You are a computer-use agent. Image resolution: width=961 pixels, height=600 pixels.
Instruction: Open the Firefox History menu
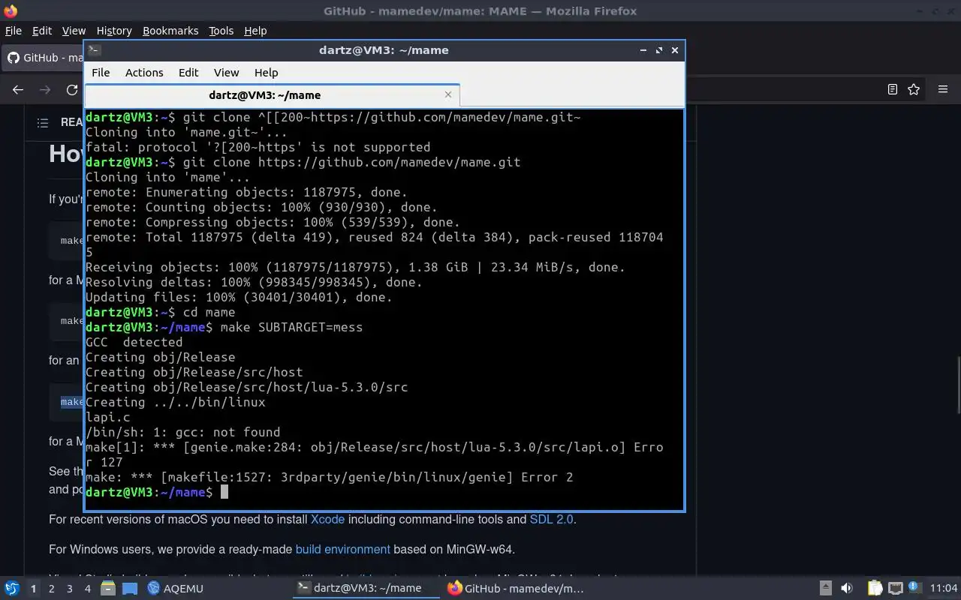tap(114, 31)
